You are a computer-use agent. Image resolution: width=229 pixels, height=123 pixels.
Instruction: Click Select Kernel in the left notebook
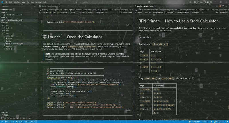[126, 13]
